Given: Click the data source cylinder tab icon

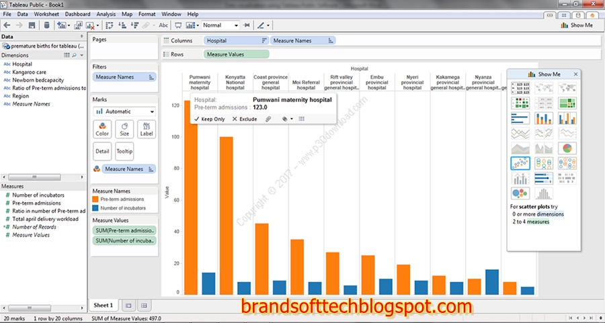Looking at the screenshot, I should coord(577,15).
